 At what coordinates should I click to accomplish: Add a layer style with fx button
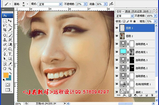pyautogui.click(x=124, y=95)
